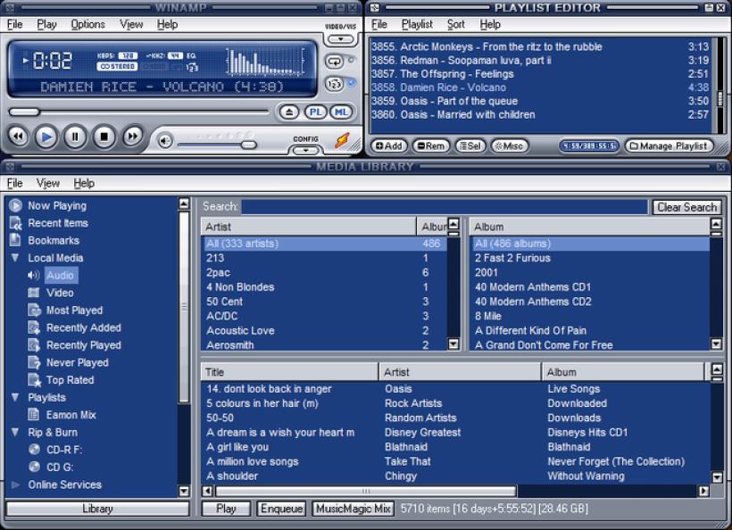Open the Sort menu in Playlist Editor
Viewport: 732px width, 530px height.
[455, 24]
